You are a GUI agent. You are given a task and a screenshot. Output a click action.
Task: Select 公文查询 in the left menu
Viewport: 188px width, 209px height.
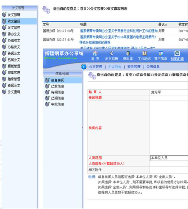click(14, 92)
